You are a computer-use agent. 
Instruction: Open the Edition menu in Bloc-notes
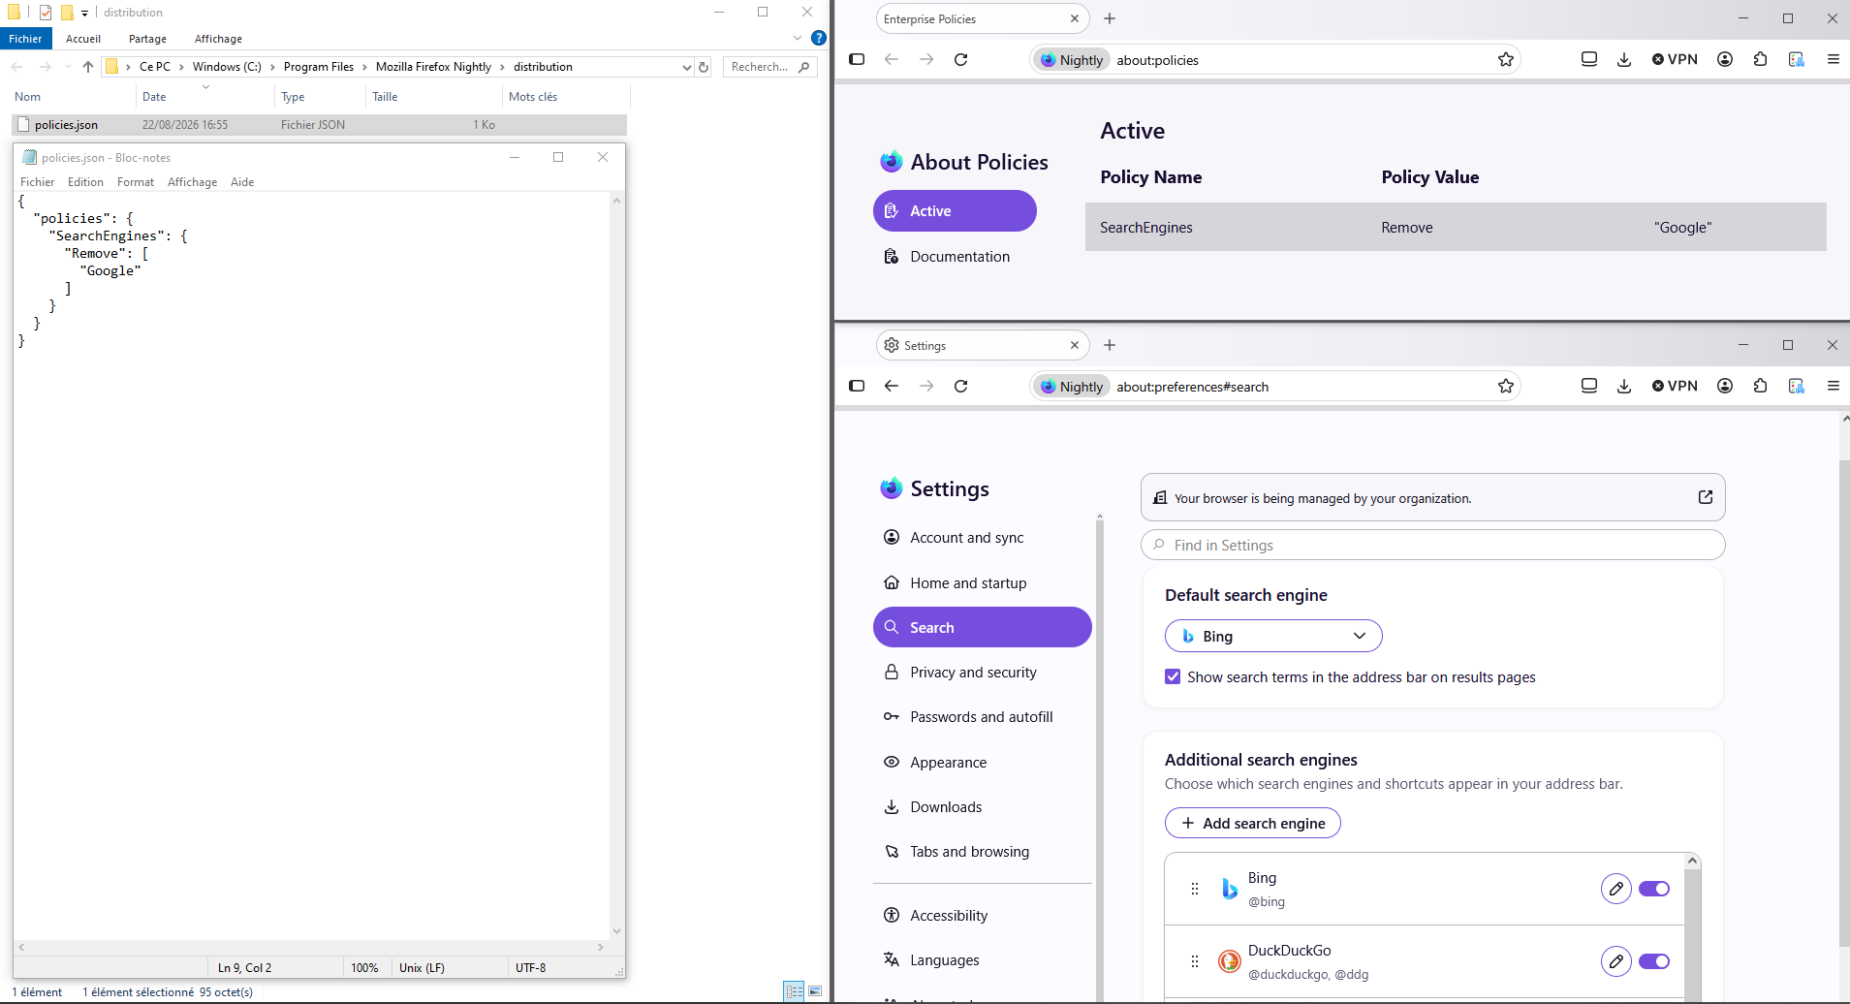click(x=85, y=182)
